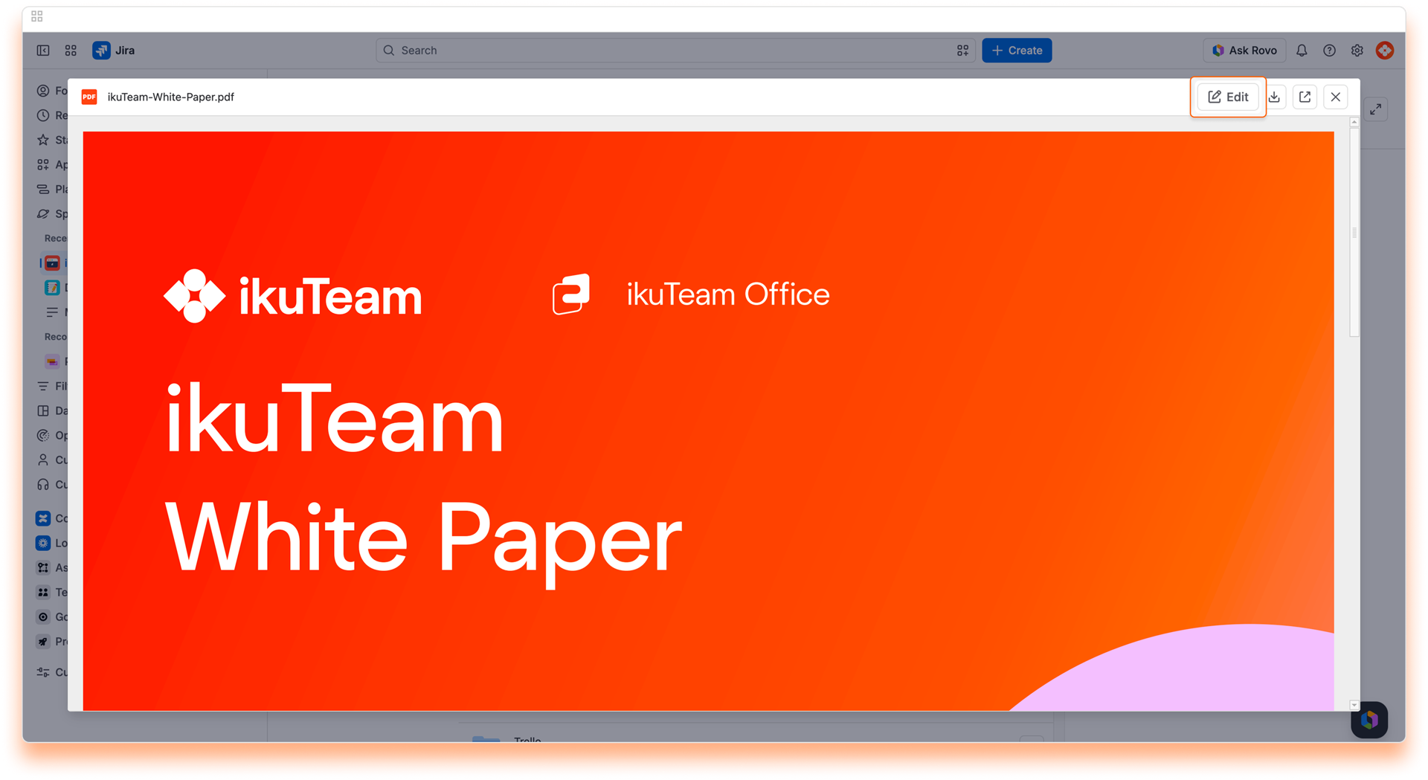This screenshot has height=780, width=1428.
Task: Click the PDF viewer vertical scrollbar
Action: point(1354,232)
